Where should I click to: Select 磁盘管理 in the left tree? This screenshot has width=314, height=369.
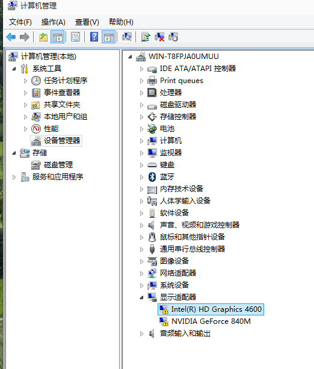click(58, 165)
